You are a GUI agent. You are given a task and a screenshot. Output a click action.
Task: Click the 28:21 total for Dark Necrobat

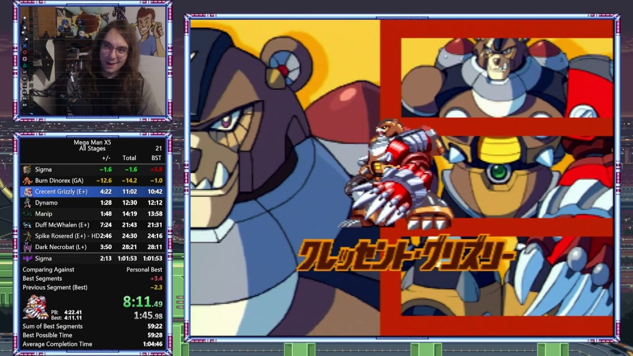[130, 247]
